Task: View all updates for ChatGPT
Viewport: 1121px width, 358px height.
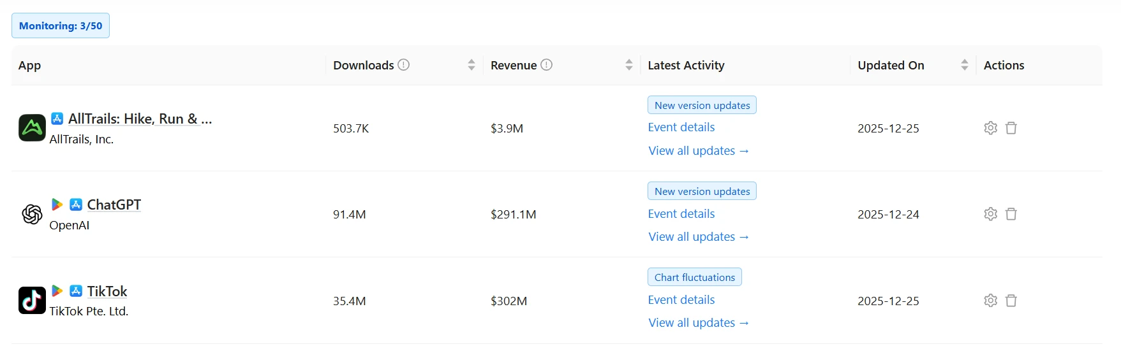Action: tap(699, 237)
